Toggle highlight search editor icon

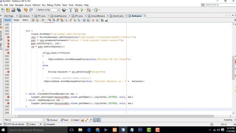(62, 20)
